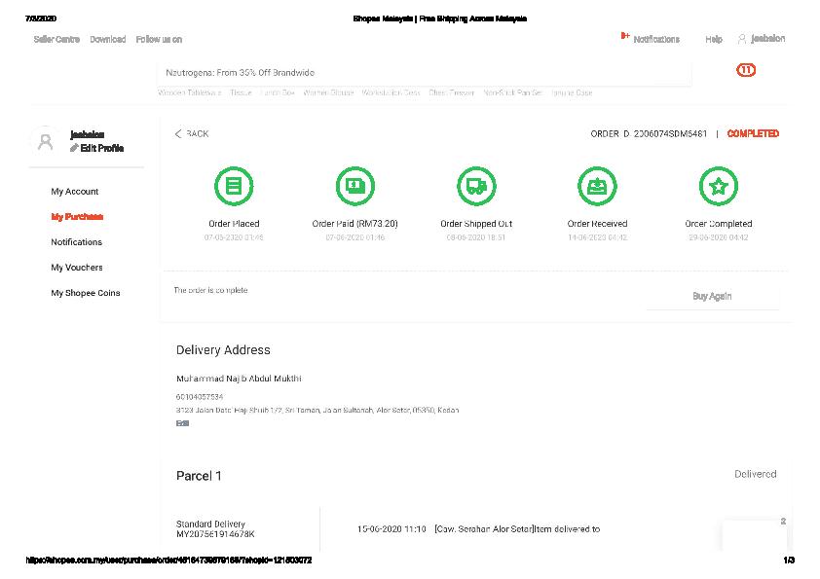Click the Order Paid (RM73.20) label
820x579 pixels.
[x=355, y=224]
